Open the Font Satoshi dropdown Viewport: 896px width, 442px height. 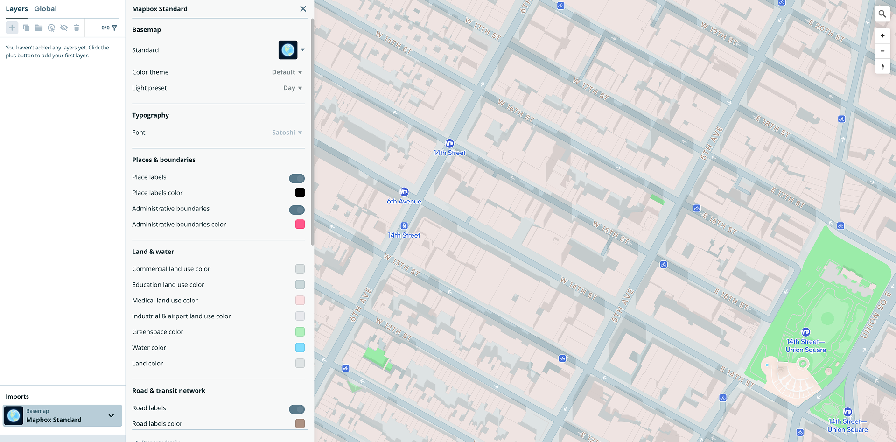coord(287,133)
